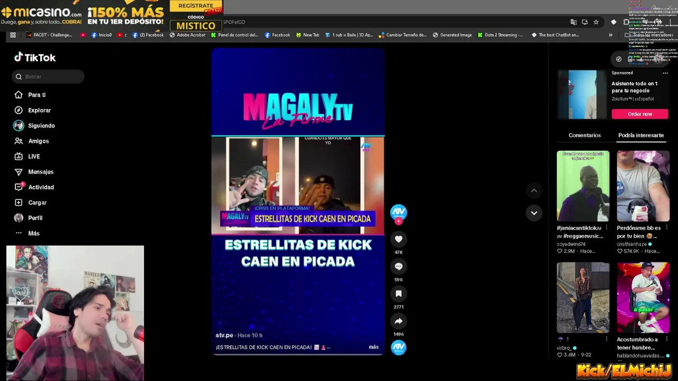Open the Amigos page
This screenshot has height=381, width=678.
coord(38,141)
